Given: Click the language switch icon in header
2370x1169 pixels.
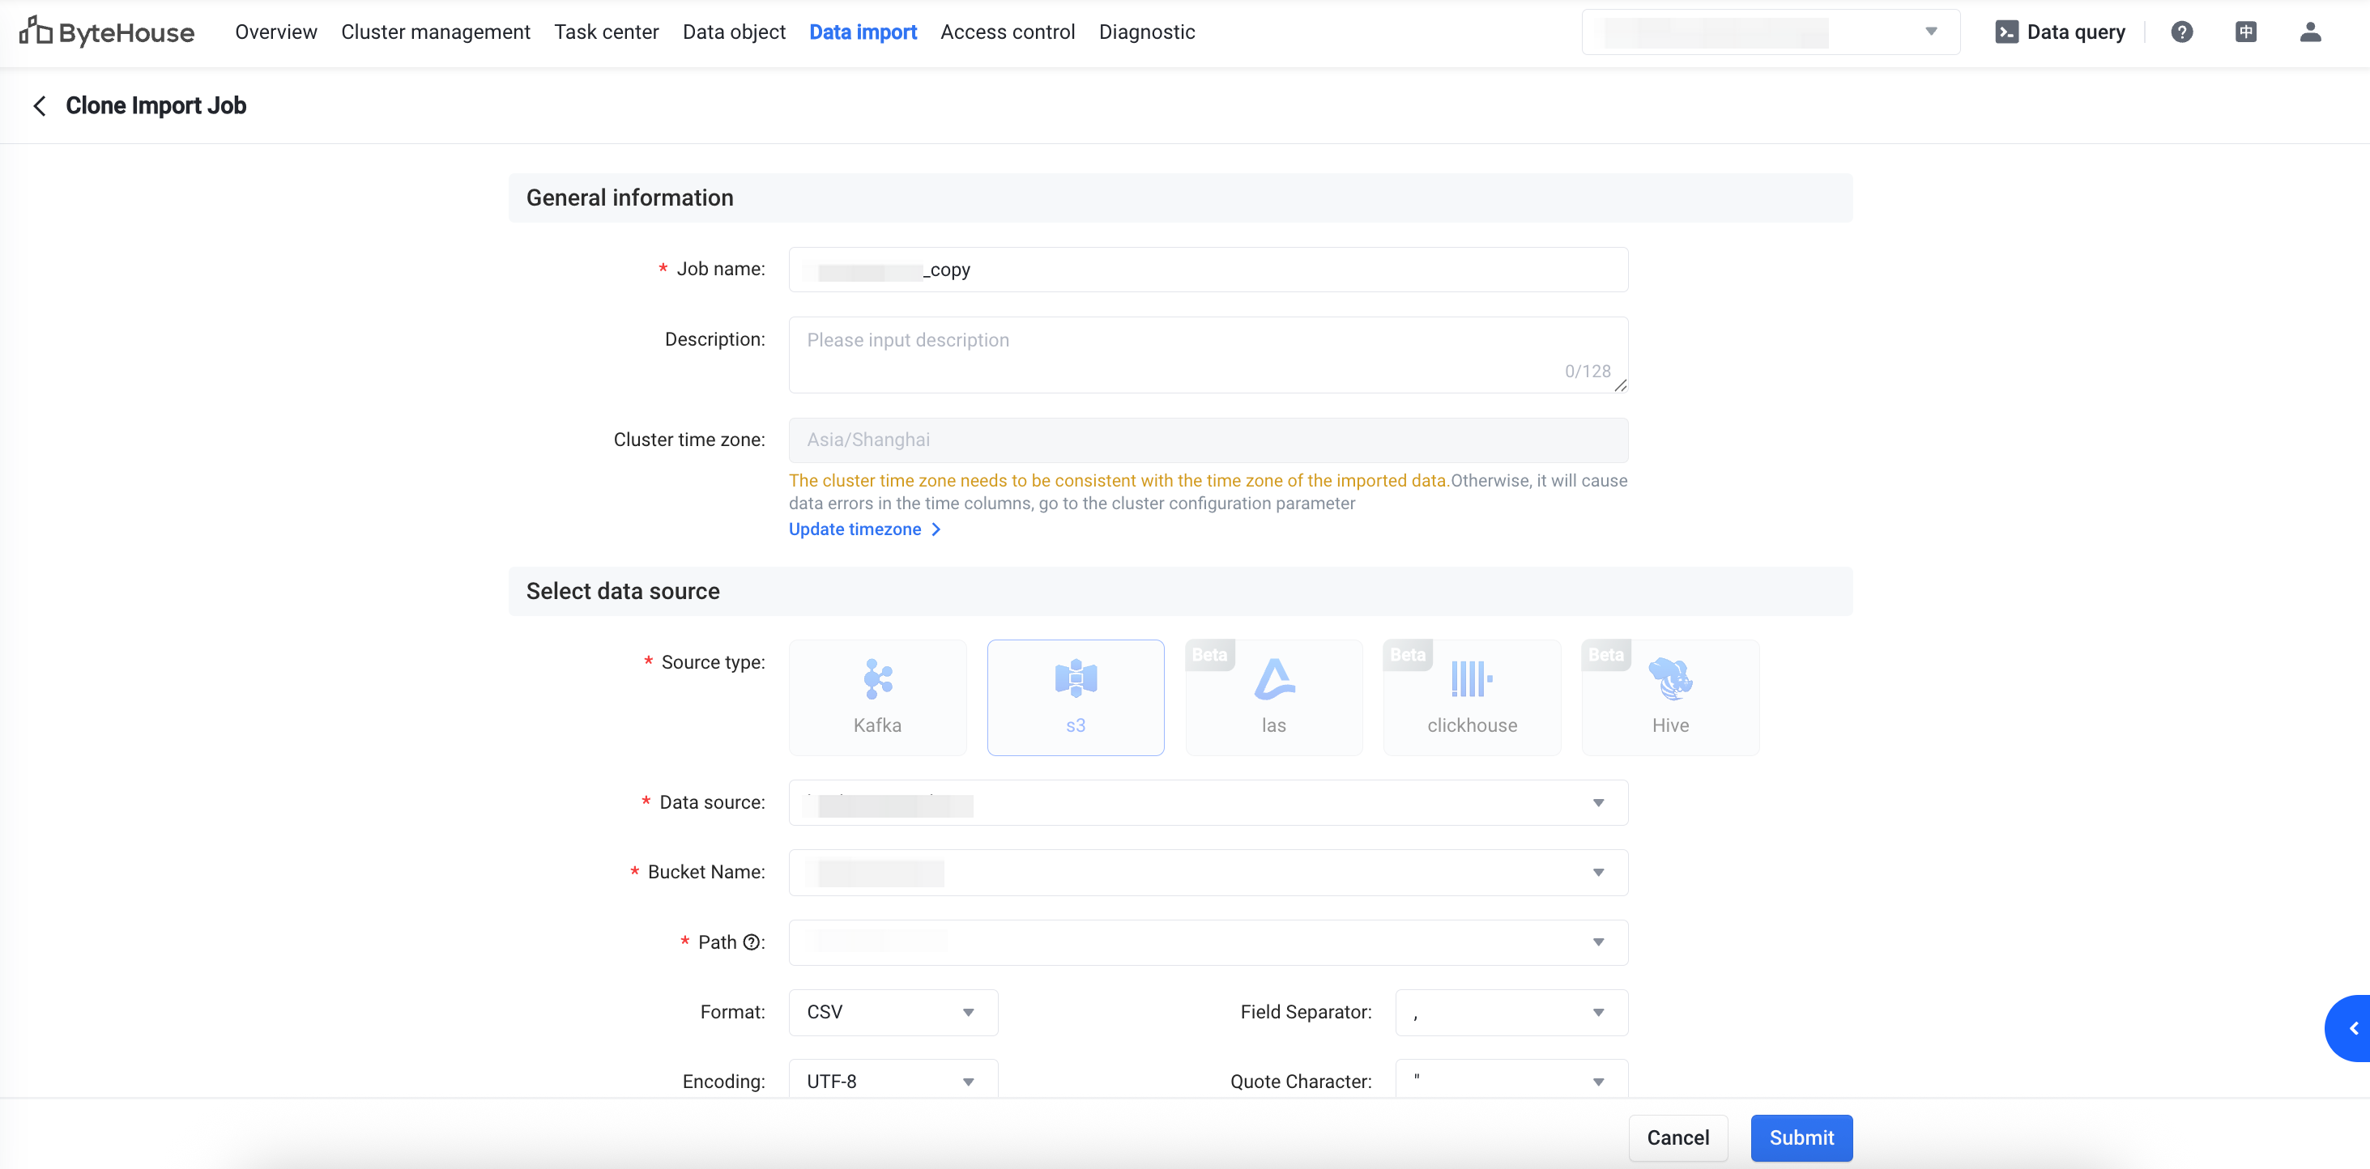Looking at the screenshot, I should click(x=2246, y=32).
